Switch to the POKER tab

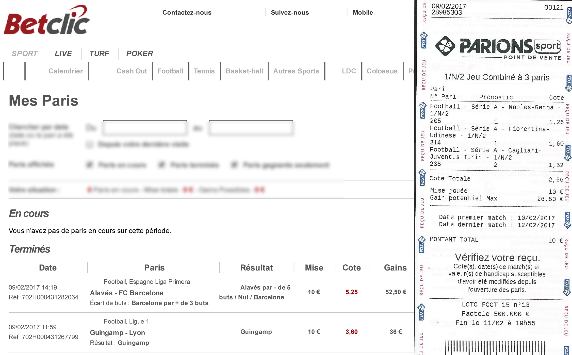(x=140, y=54)
